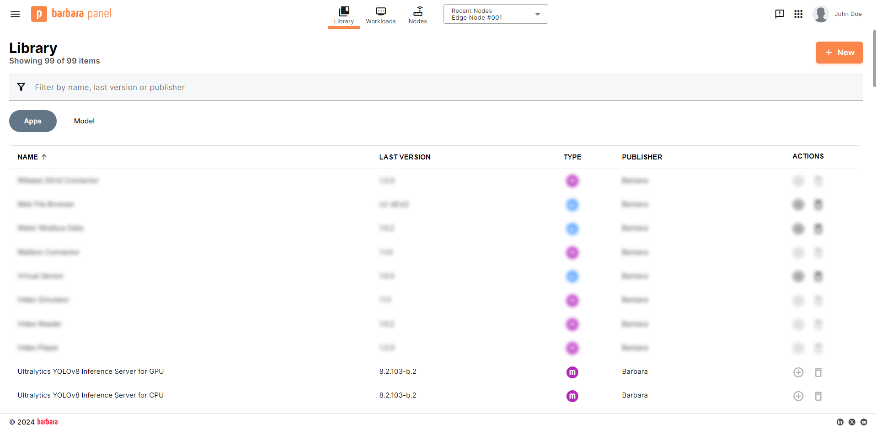Select the Model filter tab

pyautogui.click(x=84, y=121)
